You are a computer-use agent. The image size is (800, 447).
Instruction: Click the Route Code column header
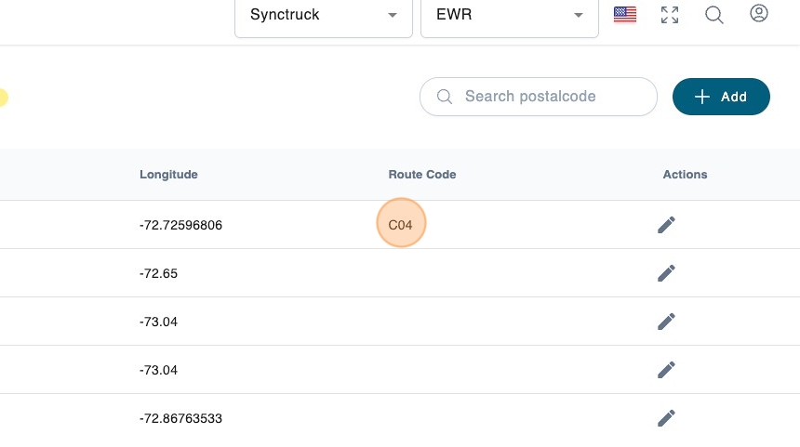click(x=421, y=175)
